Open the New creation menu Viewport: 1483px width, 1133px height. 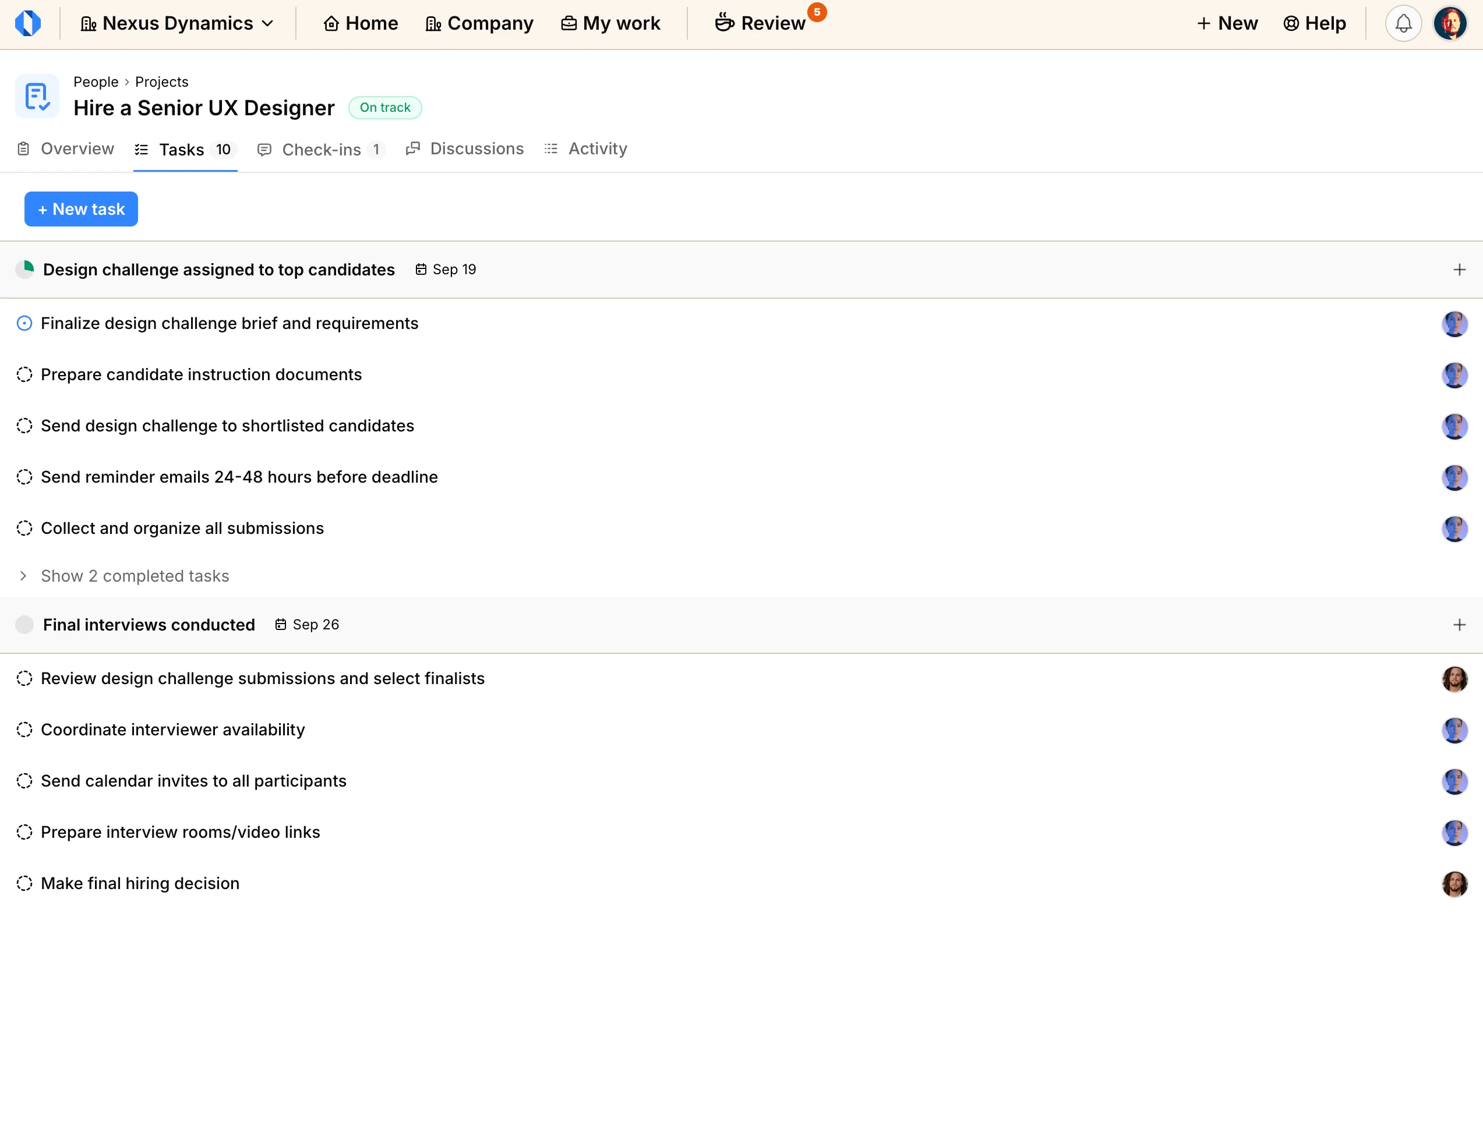pos(1227,23)
